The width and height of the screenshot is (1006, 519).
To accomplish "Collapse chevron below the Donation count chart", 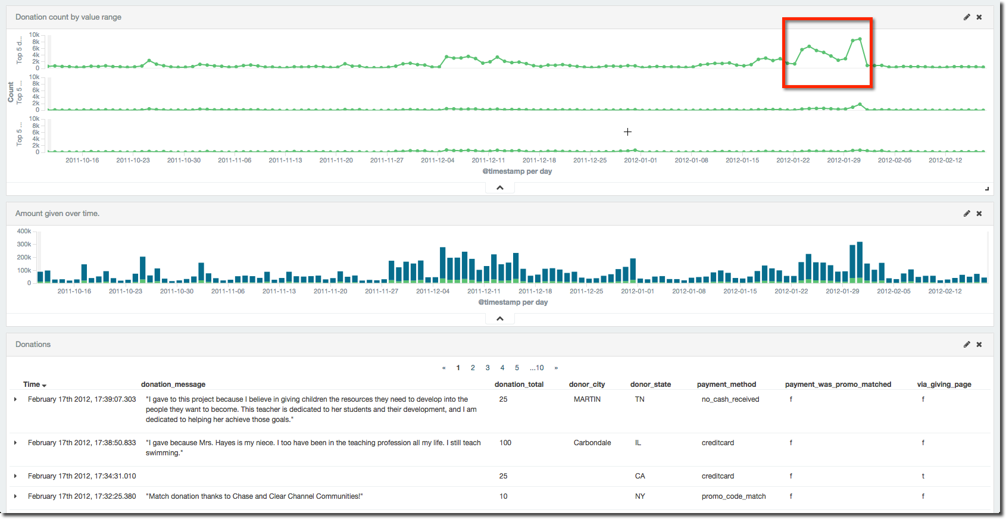I will click(500, 187).
